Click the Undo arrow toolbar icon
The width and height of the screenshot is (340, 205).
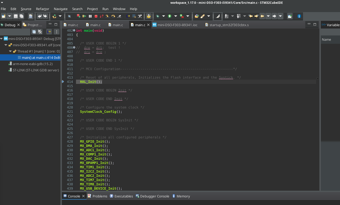tap(40, 16)
